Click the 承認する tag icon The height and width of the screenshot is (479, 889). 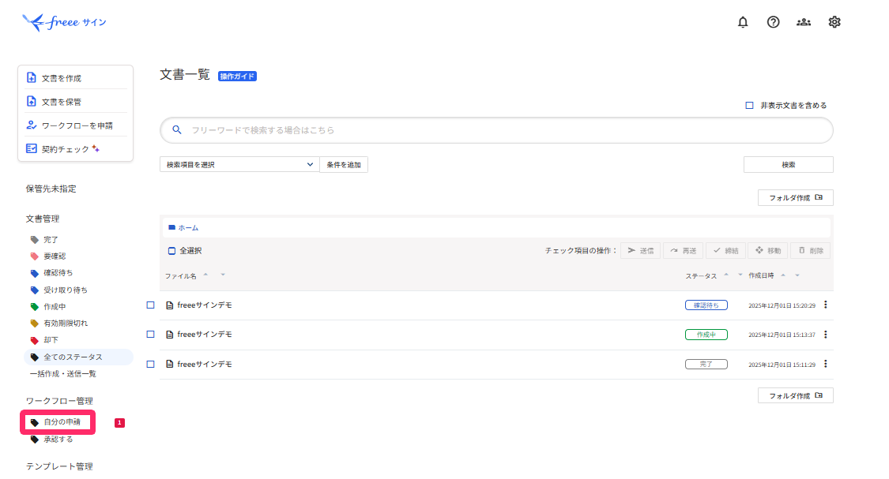pos(35,440)
